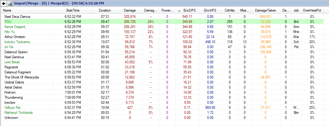Click duration value 10:07

tap(105, 42)
